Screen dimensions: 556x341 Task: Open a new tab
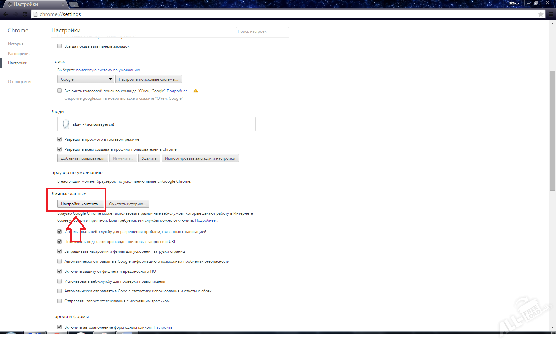click(x=74, y=4)
